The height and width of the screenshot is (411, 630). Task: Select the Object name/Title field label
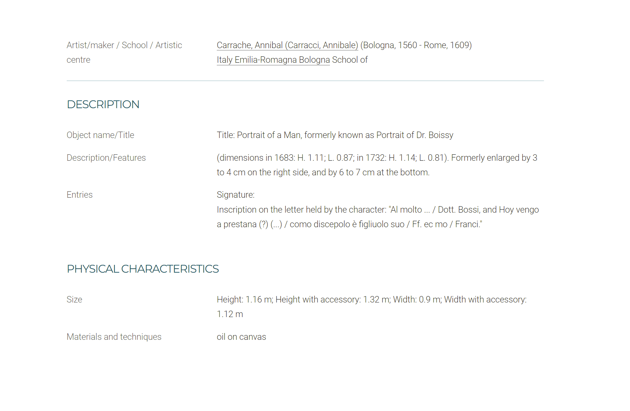pyautogui.click(x=100, y=135)
